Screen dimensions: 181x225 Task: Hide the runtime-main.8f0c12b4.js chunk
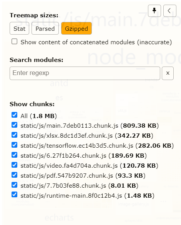[15, 195]
